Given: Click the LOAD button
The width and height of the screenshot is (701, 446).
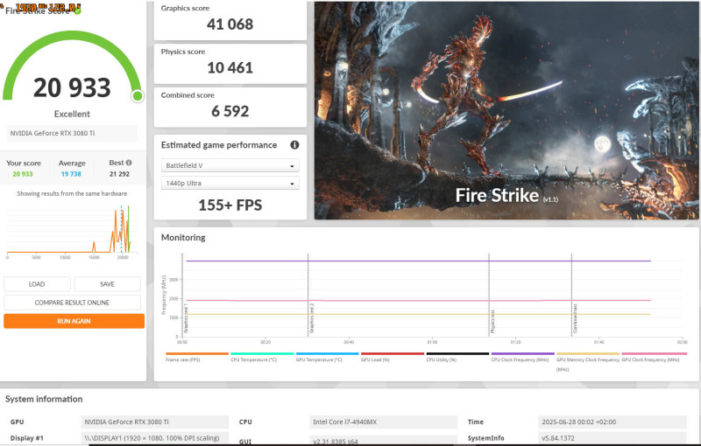Looking at the screenshot, I should coord(37,284).
